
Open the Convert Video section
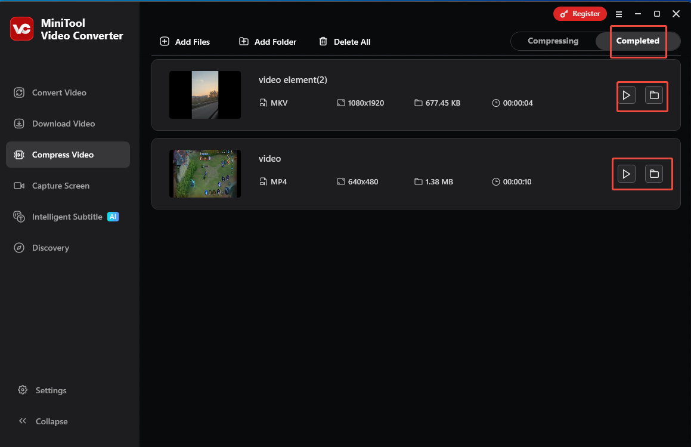point(68,93)
